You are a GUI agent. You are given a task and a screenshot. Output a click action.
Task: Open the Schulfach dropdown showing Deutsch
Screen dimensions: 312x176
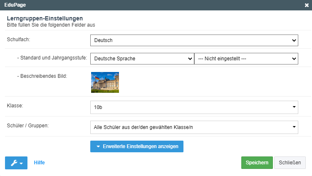point(194,40)
